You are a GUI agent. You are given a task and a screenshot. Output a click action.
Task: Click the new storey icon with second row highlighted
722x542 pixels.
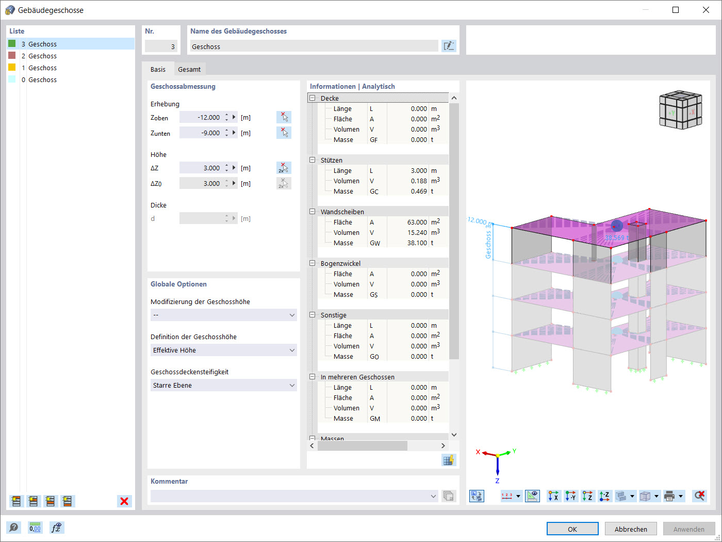point(34,501)
